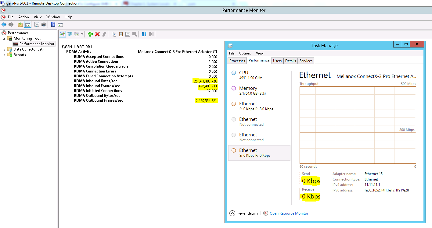Switch to the Processes tab
The height and width of the screenshot is (228, 432).
point(237,61)
